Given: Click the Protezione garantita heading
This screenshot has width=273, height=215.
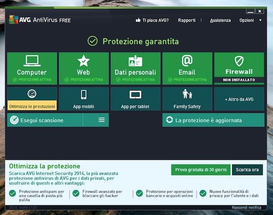Looking at the screenshot, I should click(x=141, y=42).
